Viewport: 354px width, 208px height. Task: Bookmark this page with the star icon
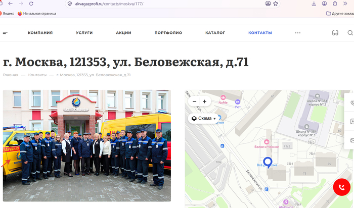pos(276,4)
